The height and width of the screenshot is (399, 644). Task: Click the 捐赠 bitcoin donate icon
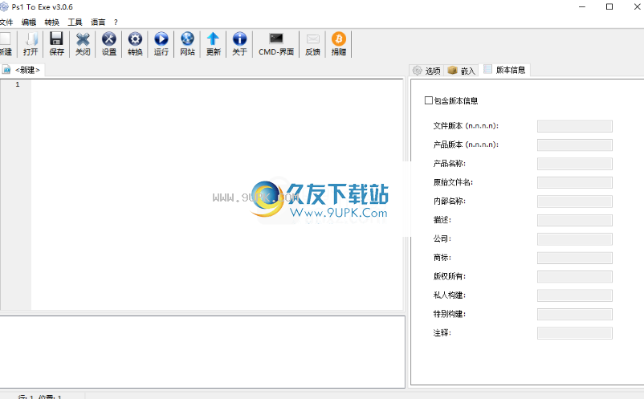[338, 43]
